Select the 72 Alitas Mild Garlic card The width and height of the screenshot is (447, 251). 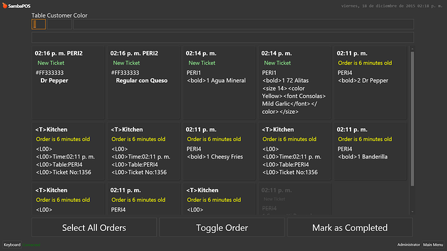pyautogui.click(x=295, y=83)
